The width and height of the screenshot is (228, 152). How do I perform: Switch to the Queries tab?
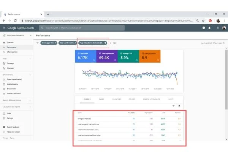[87, 99]
